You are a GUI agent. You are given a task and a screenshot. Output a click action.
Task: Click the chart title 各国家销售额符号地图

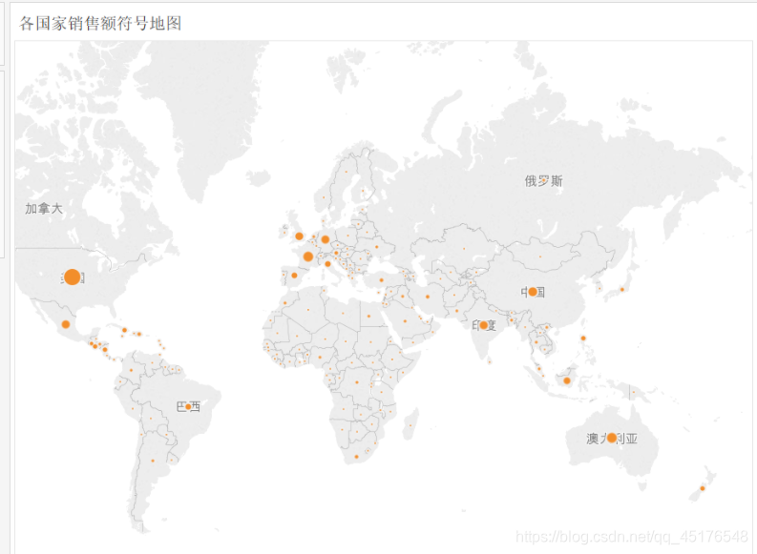100,23
